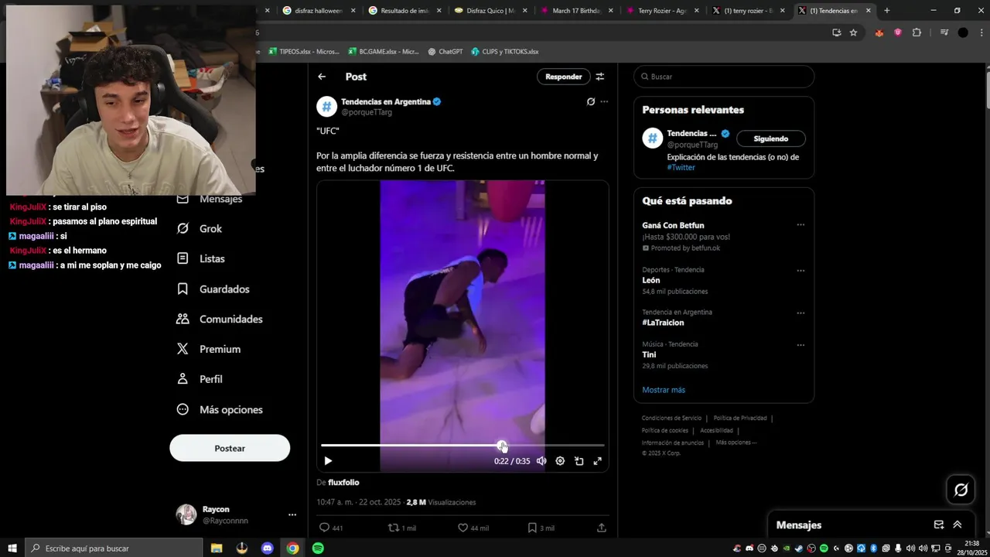Screen dimensions: 990x557
Task: Open the León trending topic
Action: tap(651, 280)
